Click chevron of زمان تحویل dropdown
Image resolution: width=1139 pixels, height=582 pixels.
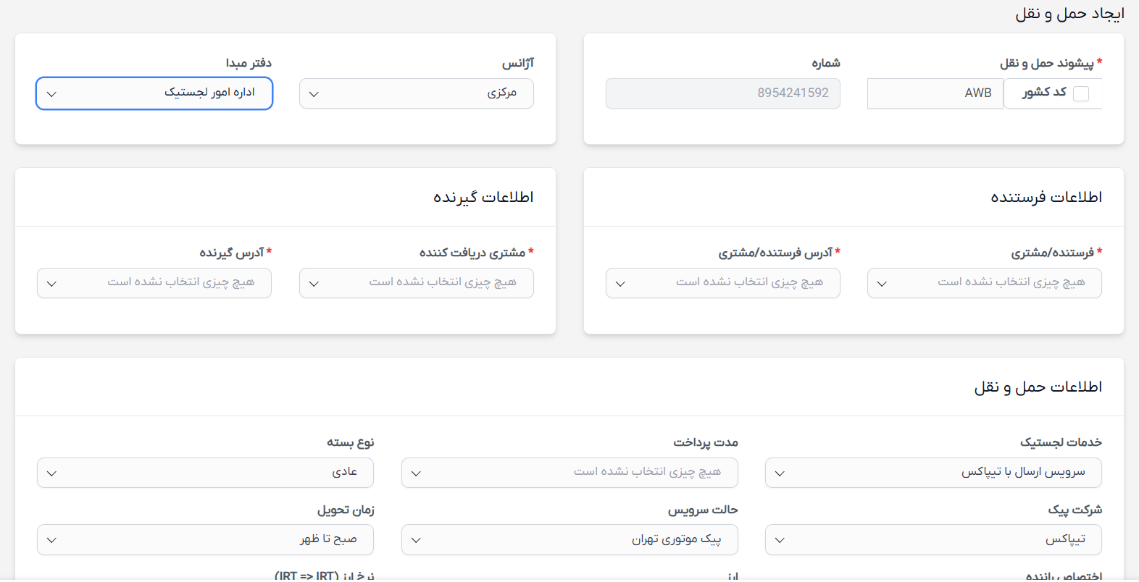51,540
